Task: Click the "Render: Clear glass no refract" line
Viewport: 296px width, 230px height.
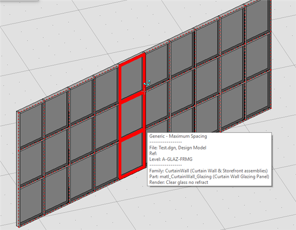Action: [x=179, y=182]
